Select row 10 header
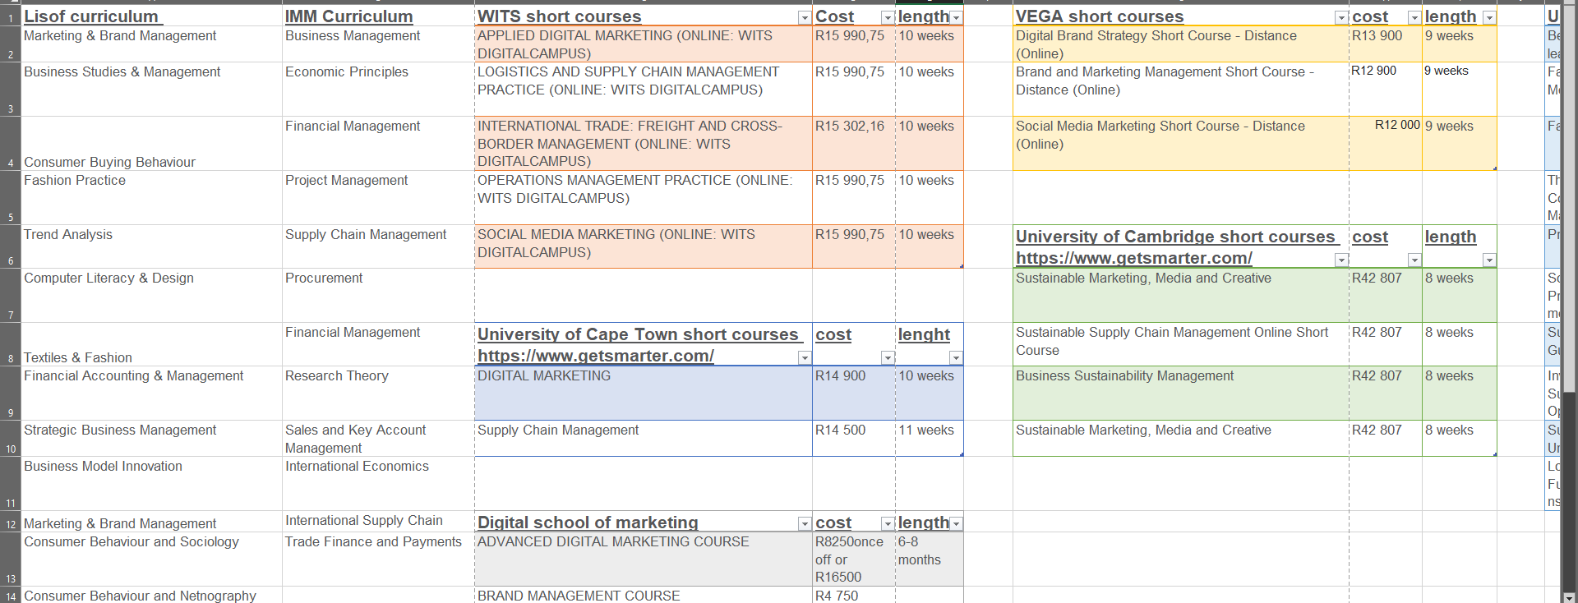 click(10, 439)
